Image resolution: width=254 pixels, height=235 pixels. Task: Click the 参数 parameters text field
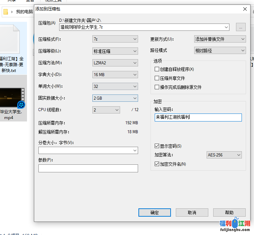88,169
